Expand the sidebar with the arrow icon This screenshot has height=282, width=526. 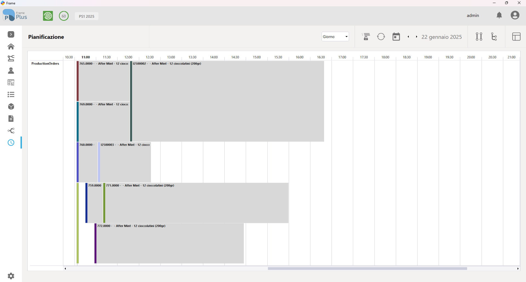[x=11, y=34]
